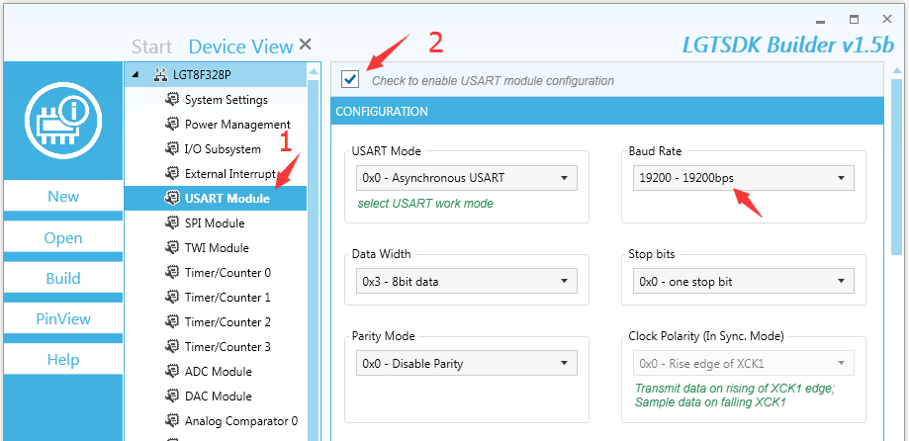The width and height of the screenshot is (909, 441).
Task: Click the Analog Comparator 0 chip icon
Action: pos(171,420)
